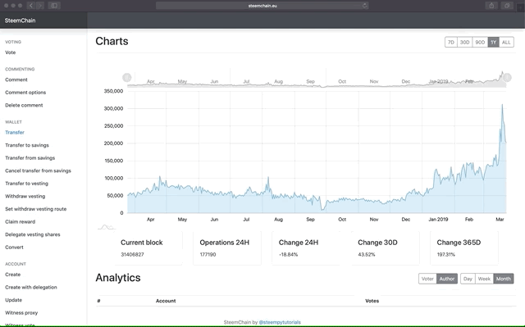Select the 90D chart range
Image resolution: width=525 pixels, height=327 pixels.
coord(480,42)
